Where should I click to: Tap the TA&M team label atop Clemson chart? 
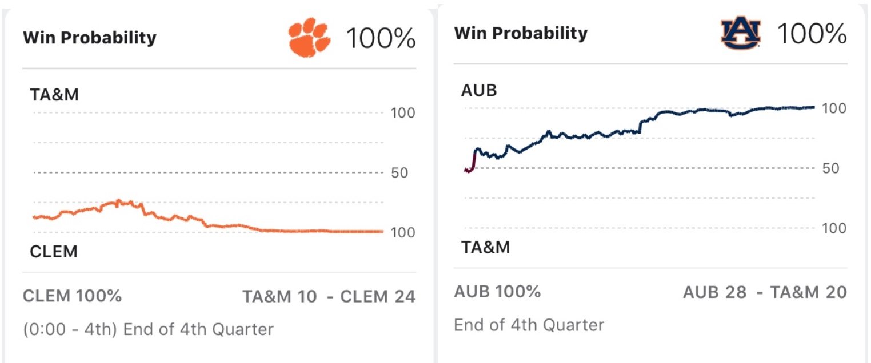tap(54, 95)
